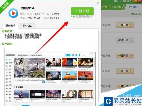Collapse the list with 收起 in background window
The width and height of the screenshot is (142, 106).
point(136,14)
